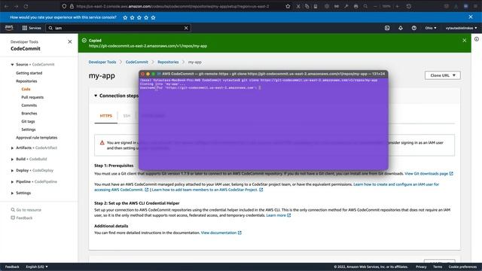Viewport: 482px width, 271px height.
Task: Collapse the Connection steps section
Action: (x=96, y=96)
